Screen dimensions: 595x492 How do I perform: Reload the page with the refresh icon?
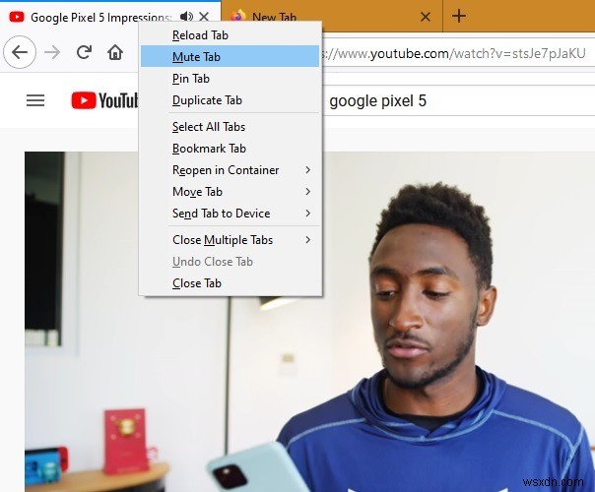pos(84,52)
